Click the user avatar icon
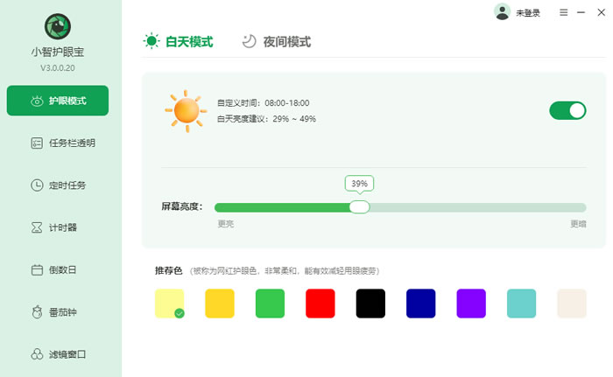Image resolution: width=613 pixels, height=377 pixels. tap(502, 12)
